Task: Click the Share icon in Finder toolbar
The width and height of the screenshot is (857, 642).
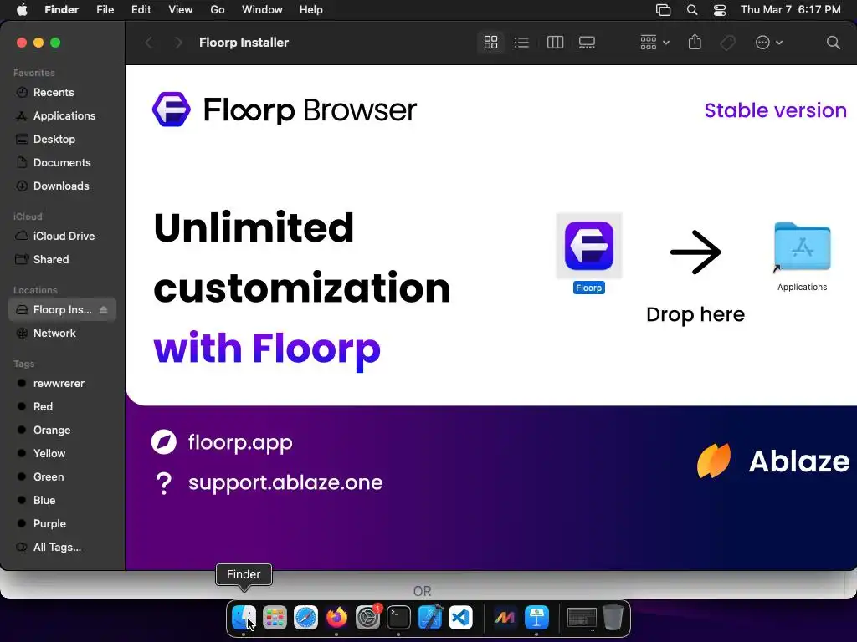Action: pos(695,43)
